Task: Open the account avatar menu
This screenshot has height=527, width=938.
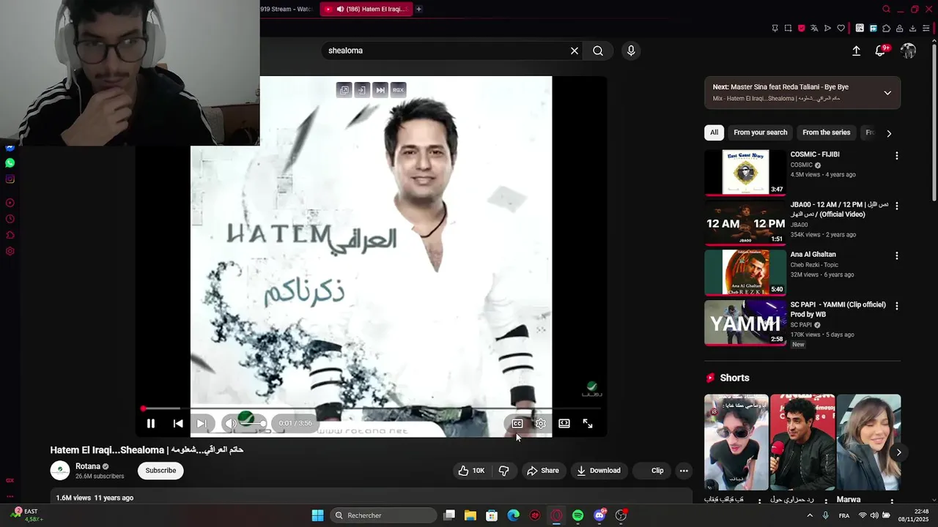Action: pyautogui.click(x=909, y=51)
